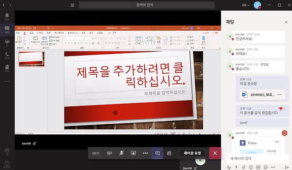Click the request control button

pyautogui.click(x=192, y=153)
